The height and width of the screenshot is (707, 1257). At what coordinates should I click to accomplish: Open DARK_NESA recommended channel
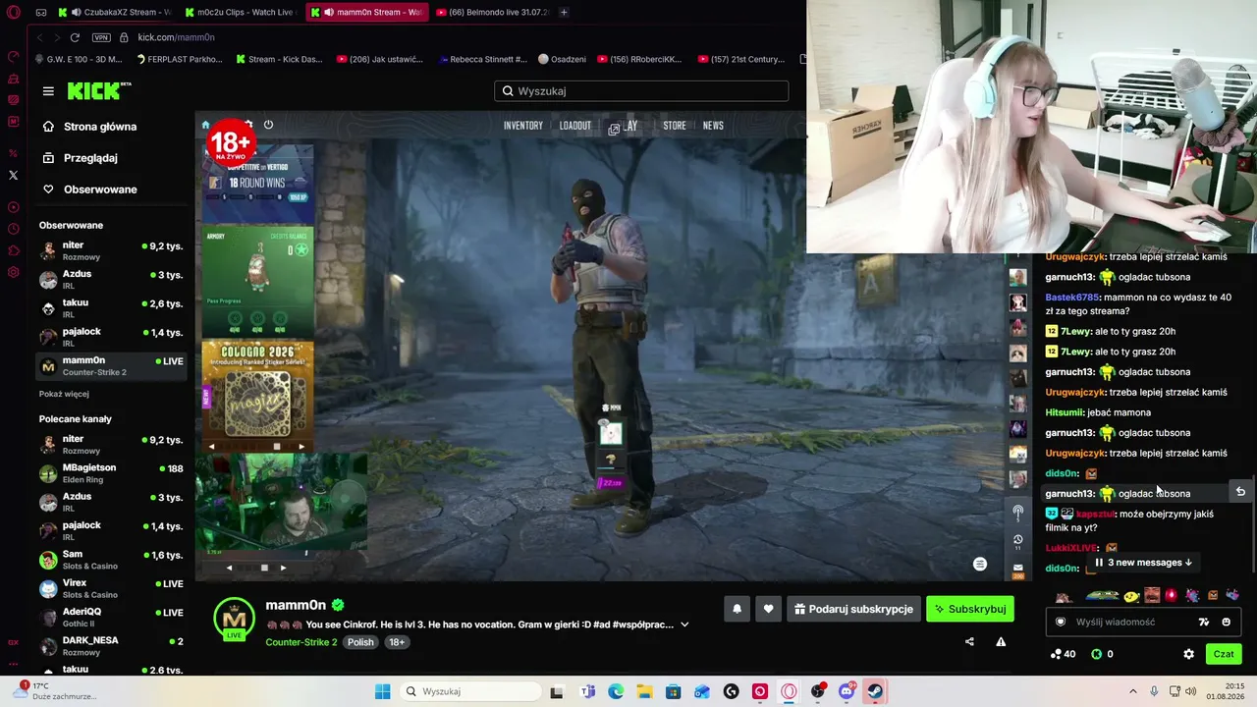pyautogui.click(x=111, y=645)
